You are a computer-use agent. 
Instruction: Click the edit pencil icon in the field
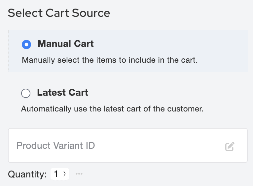[230, 146]
